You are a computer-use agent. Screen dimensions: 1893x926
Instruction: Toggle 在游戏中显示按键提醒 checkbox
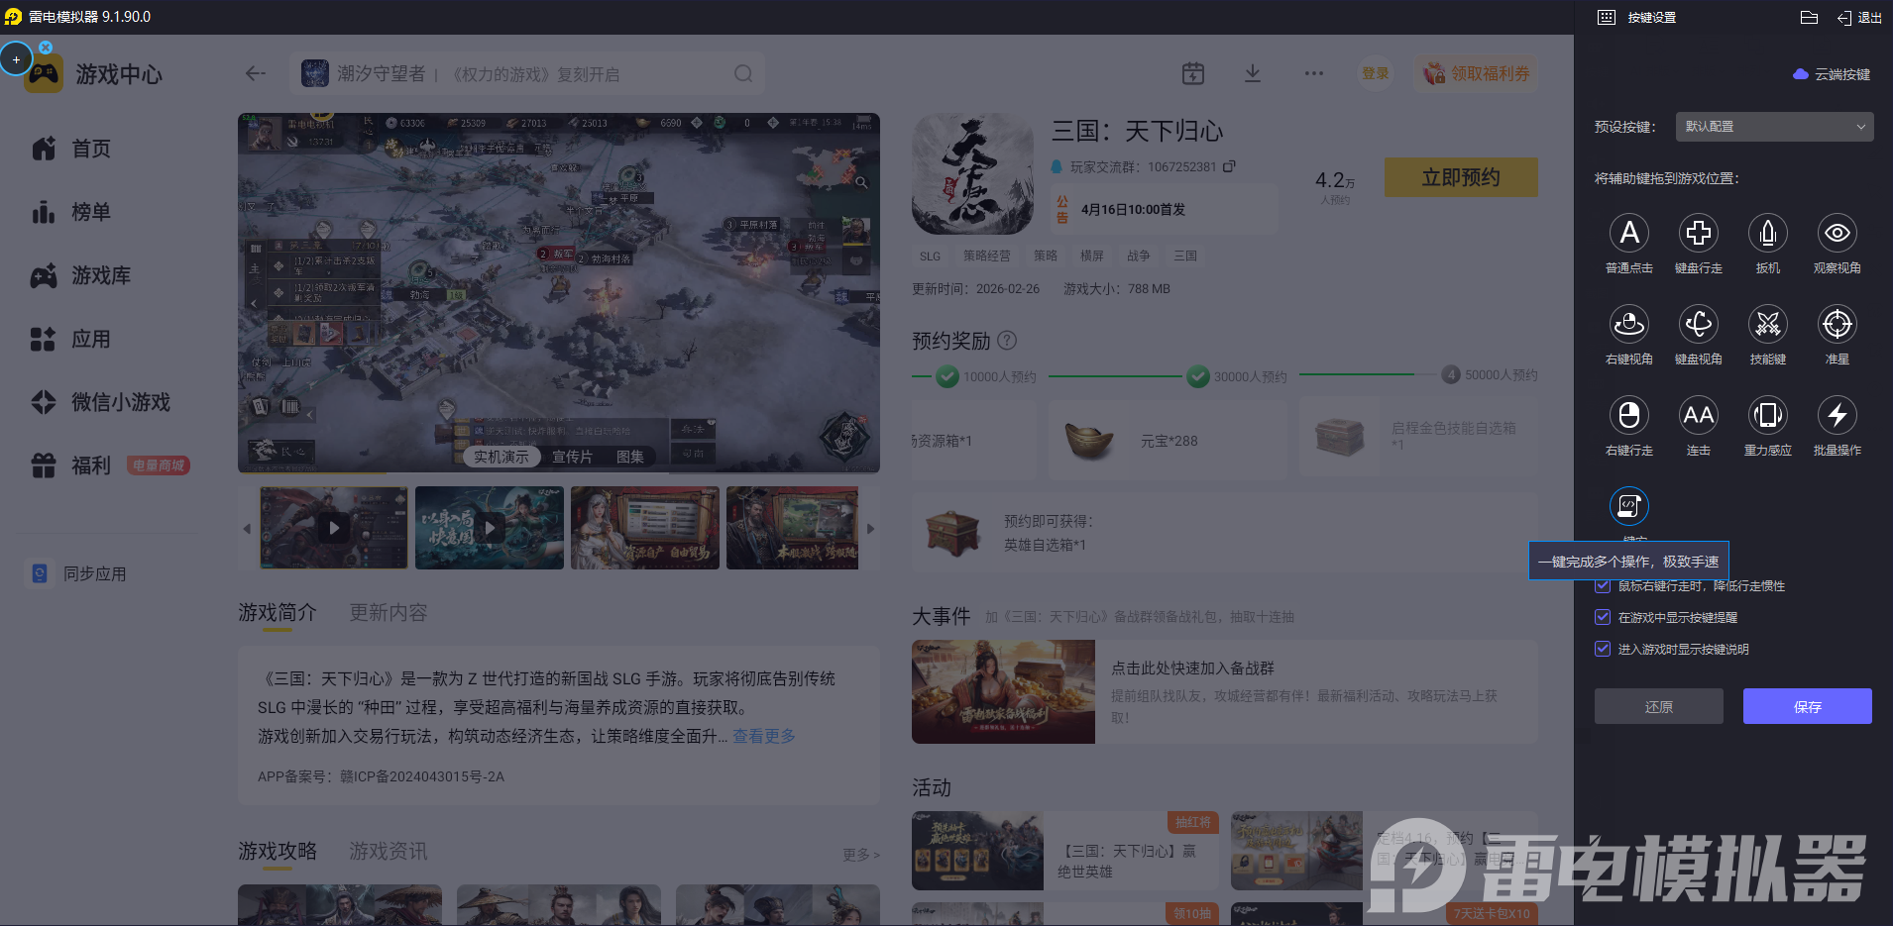pyautogui.click(x=1602, y=617)
